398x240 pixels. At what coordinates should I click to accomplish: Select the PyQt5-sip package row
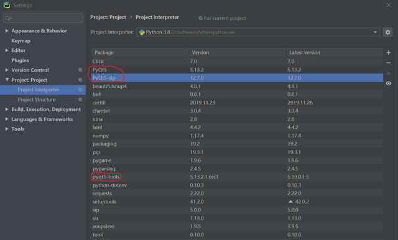click(x=237, y=78)
